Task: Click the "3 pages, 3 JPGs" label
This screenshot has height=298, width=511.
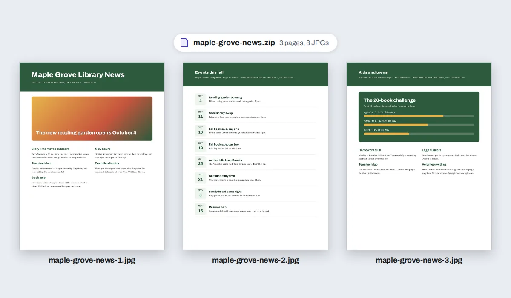Action: point(304,43)
